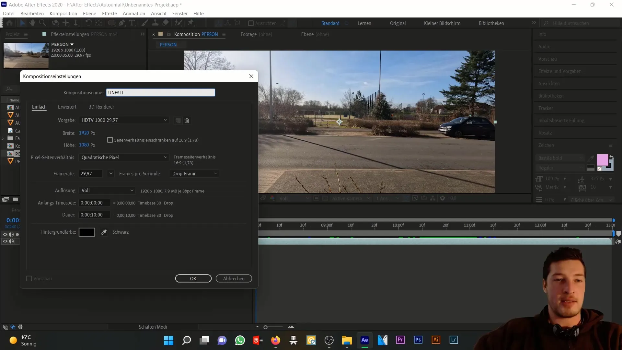Screen dimensions: 622x350
Task: Pick background color with the eyedropper
Action: 104,232
